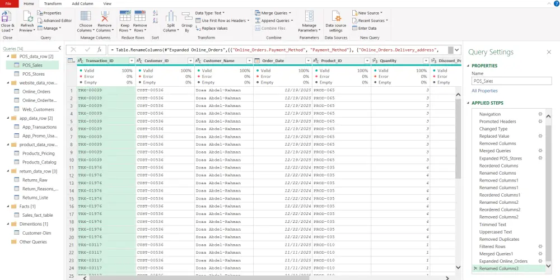Click the Remove Rows icon

139,16
